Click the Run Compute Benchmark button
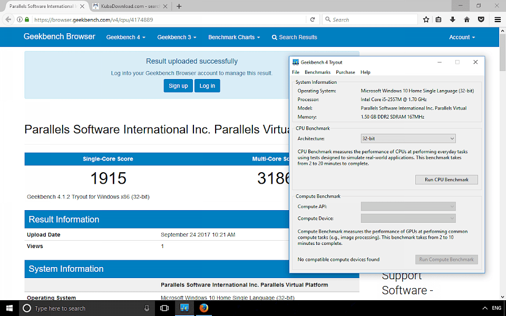The width and height of the screenshot is (506, 316). (446, 260)
